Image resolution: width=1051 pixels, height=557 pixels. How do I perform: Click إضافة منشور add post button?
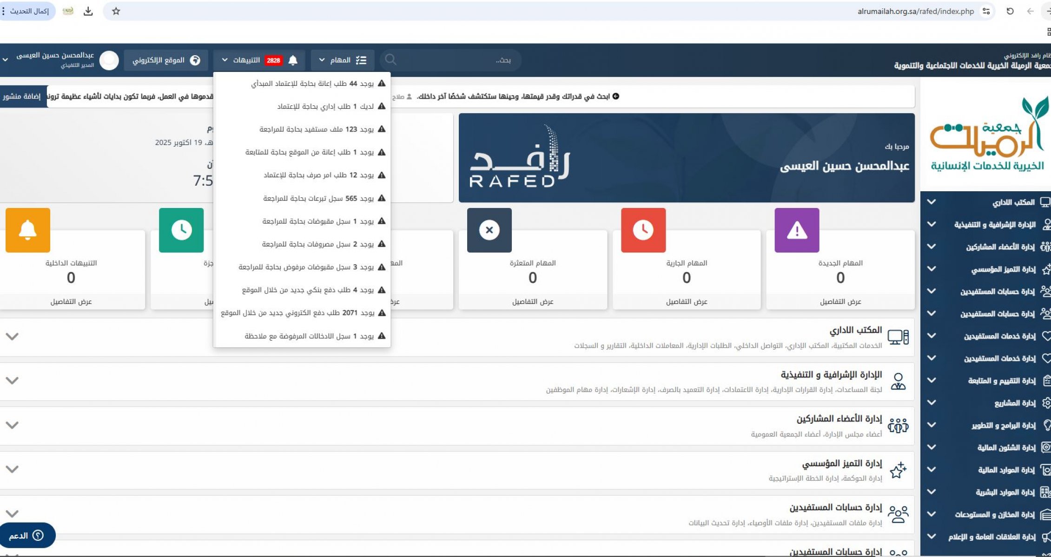pos(22,97)
